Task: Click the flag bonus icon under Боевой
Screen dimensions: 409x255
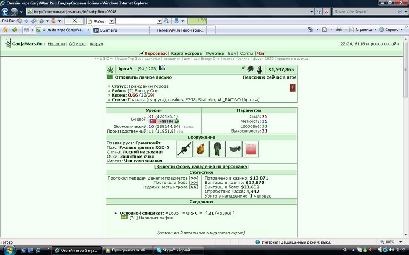Action: coord(153,121)
